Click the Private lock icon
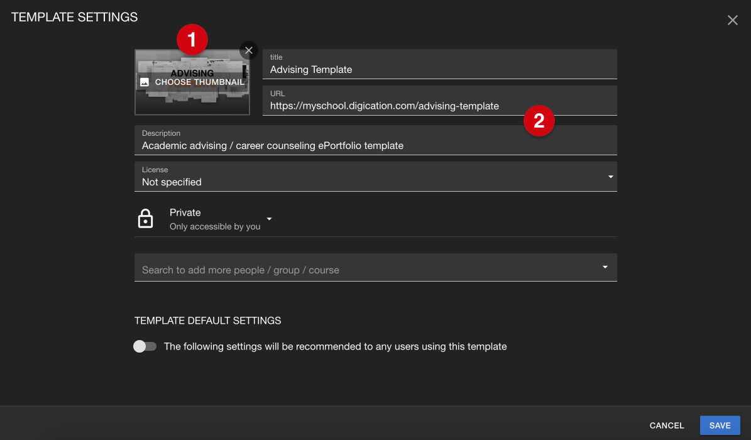 (x=146, y=219)
